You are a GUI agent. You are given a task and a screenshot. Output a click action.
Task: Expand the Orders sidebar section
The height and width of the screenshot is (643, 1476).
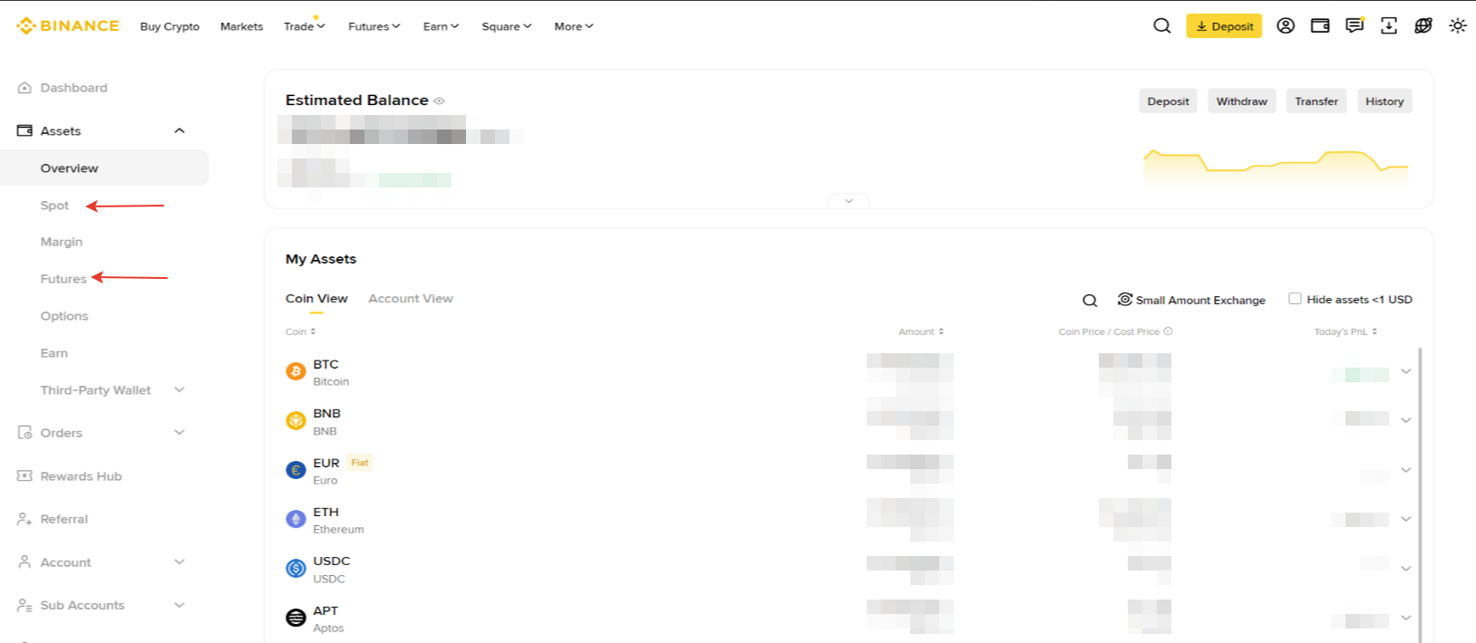[180, 433]
